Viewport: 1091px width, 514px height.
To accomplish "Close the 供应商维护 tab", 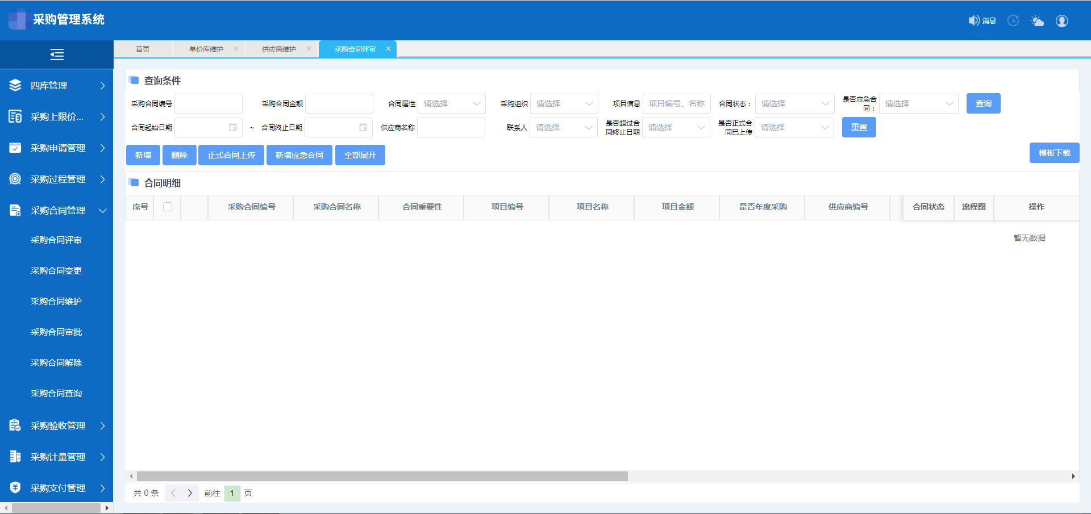I will pos(309,49).
